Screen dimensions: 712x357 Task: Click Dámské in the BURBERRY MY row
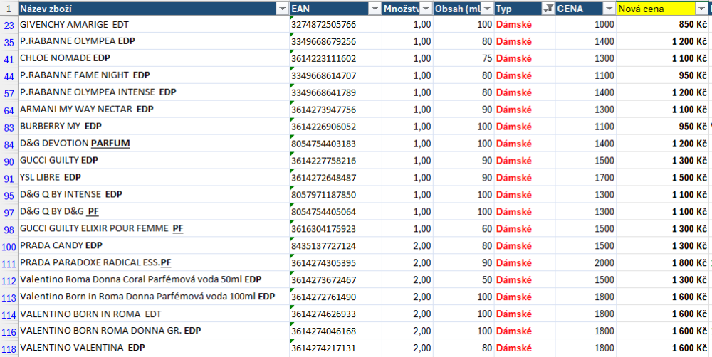(525, 127)
